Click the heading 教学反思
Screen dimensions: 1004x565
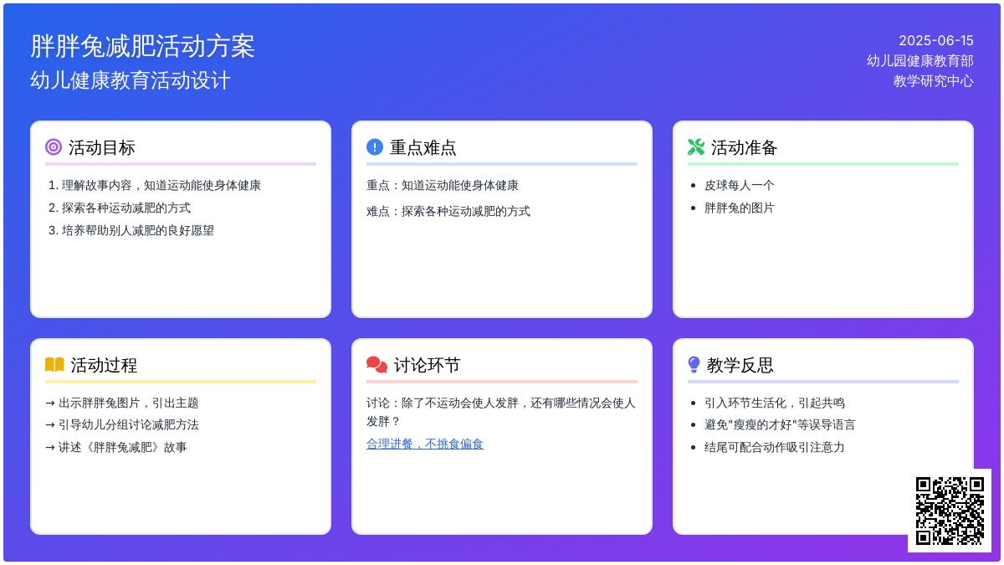point(740,366)
